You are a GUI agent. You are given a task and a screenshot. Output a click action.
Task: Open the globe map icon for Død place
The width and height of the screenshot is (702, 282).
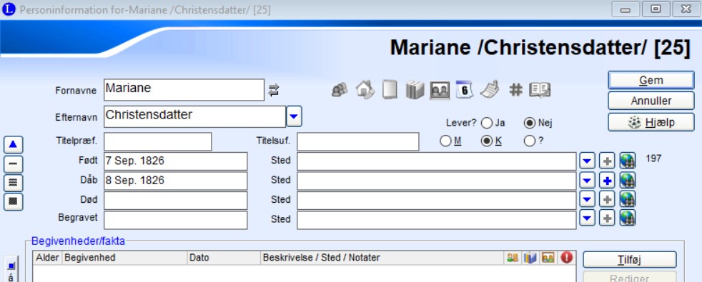click(x=628, y=200)
